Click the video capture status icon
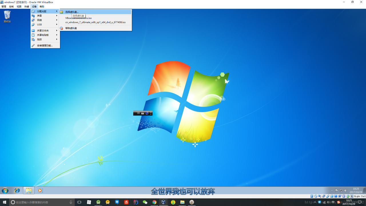The image size is (366, 206). pyautogui.click(x=340, y=196)
